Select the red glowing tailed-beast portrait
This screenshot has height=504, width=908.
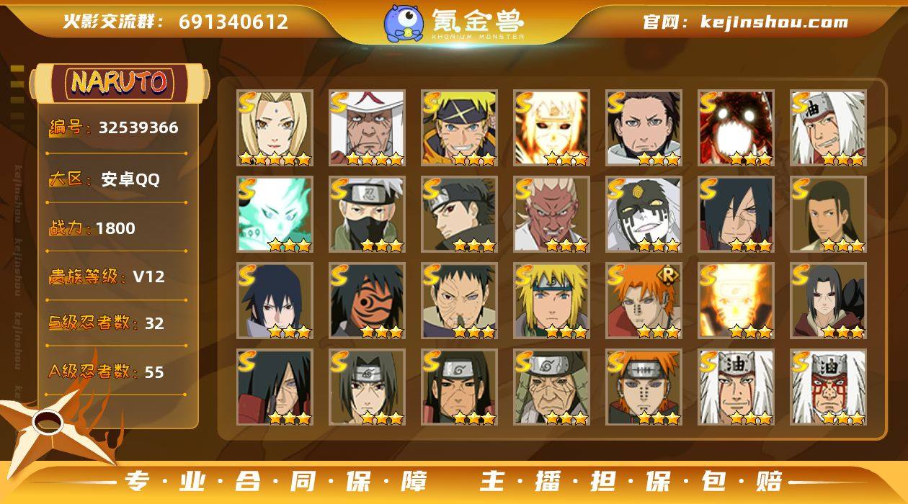(x=736, y=128)
